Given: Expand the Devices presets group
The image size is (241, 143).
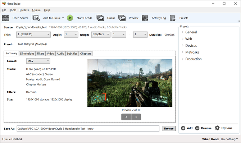Looking at the screenshot, I should pos(182,45).
